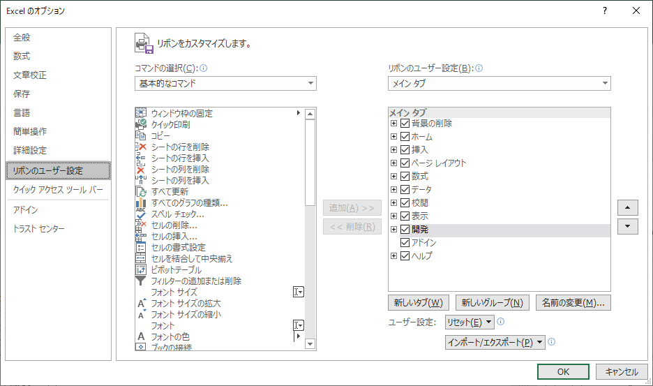Select the シートの列を削除 icon
The image size is (653, 386).
[141, 169]
